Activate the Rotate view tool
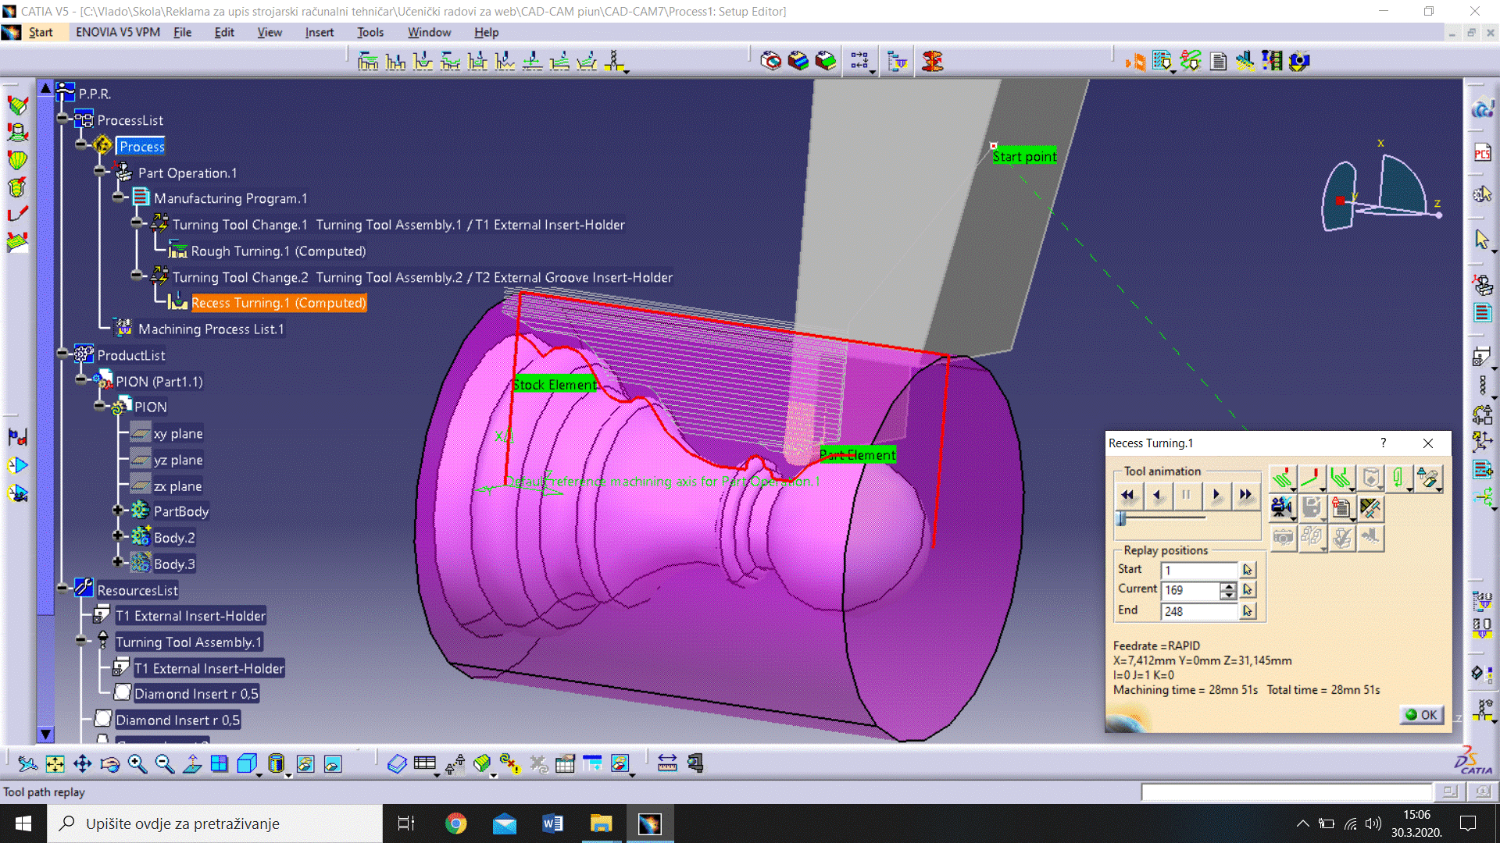 click(109, 763)
